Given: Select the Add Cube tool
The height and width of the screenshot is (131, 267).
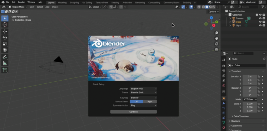Looking at the screenshot, I should [x=5, y=70].
